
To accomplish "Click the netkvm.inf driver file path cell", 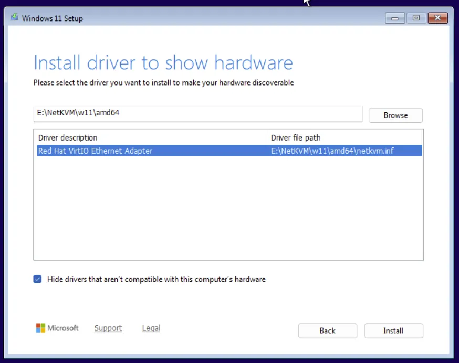I will click(x=332, y=151).
